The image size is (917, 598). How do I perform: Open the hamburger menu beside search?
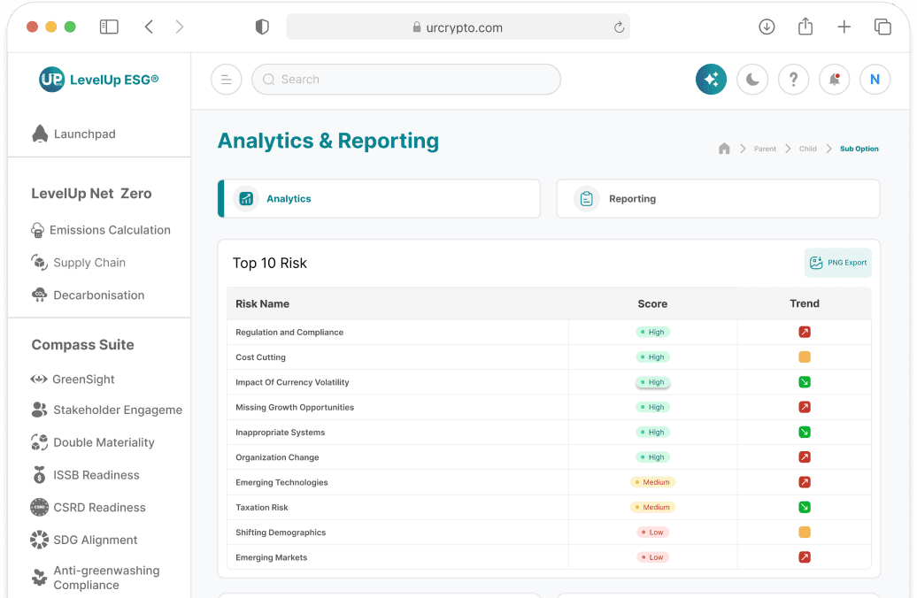[x=226, y=79]
